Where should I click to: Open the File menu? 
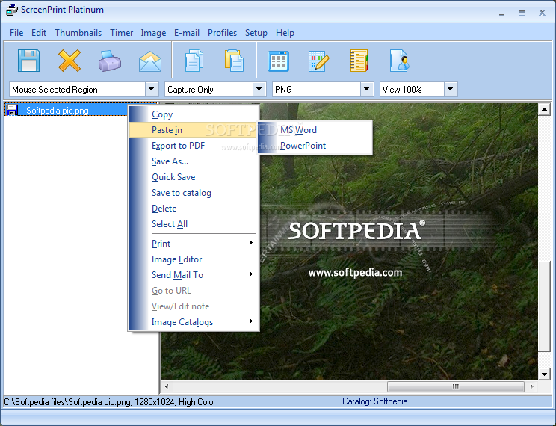click(16, 33)
